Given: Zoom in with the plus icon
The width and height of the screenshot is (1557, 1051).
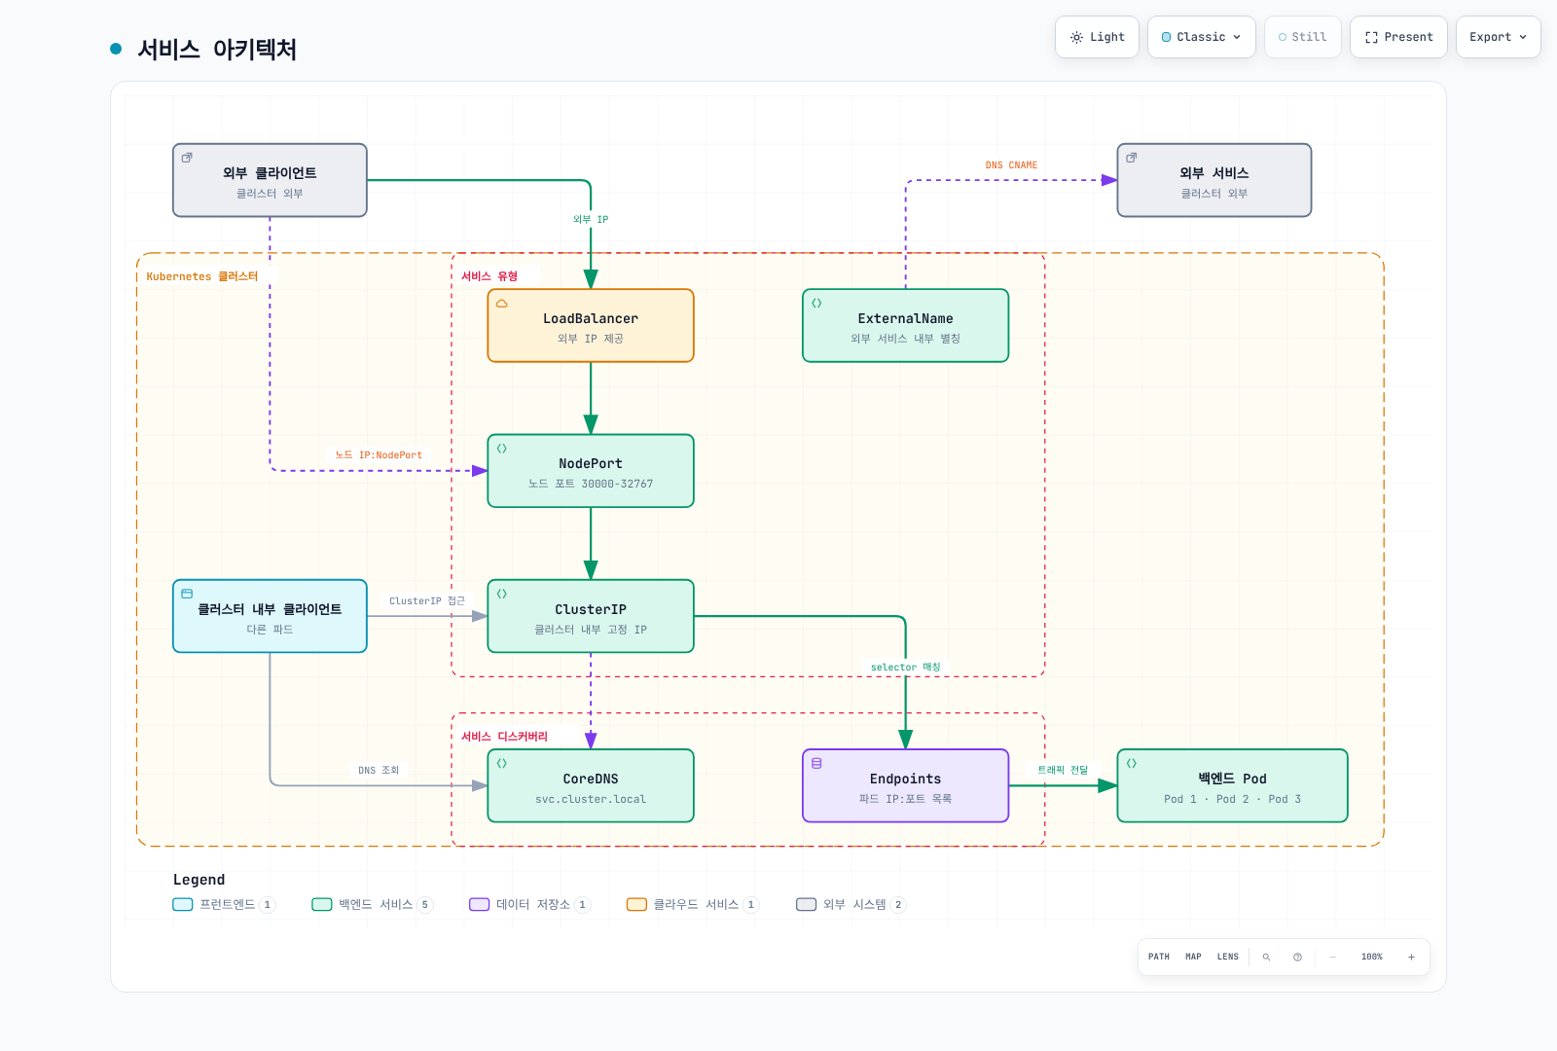Looking at the screenshot, I should click(1411, 957).
